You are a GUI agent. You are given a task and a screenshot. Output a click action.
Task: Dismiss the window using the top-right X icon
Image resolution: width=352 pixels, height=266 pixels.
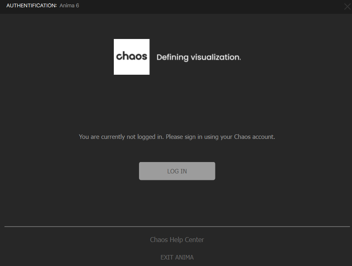[347, 6]
